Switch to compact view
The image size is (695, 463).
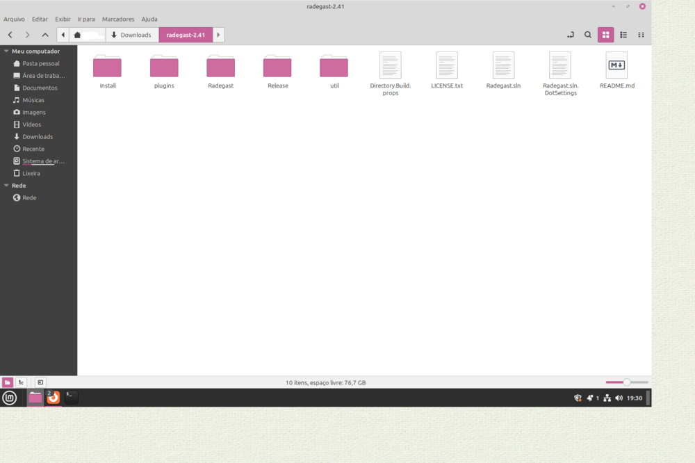[x=641, y=35]
